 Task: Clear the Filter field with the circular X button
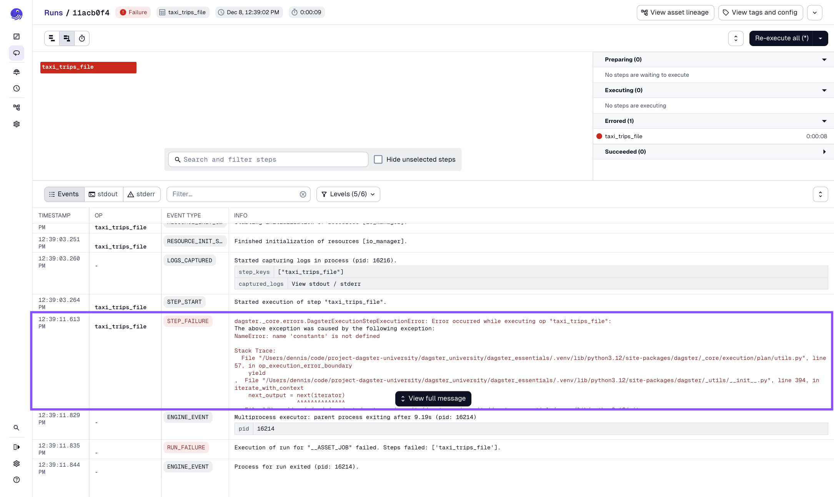pos(303,194)
